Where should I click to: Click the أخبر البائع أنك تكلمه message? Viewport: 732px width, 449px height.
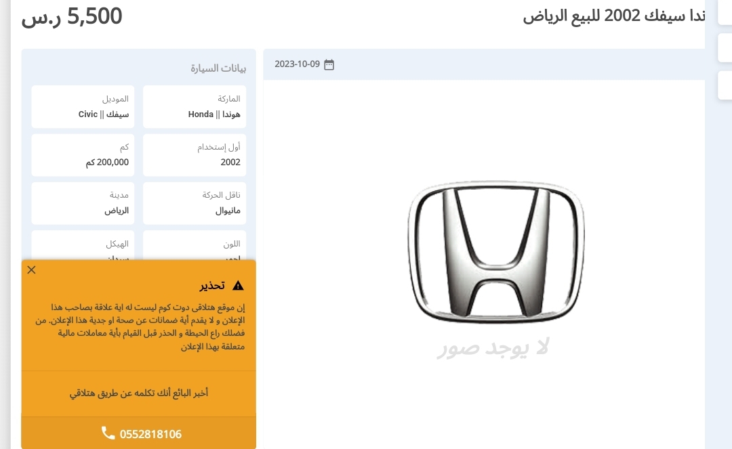[x=139, y=393]
